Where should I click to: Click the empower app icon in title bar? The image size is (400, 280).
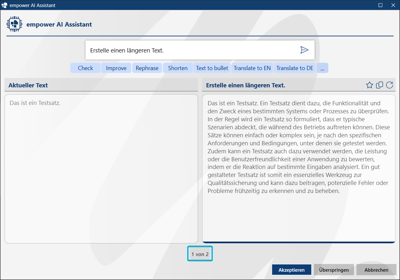4,5
